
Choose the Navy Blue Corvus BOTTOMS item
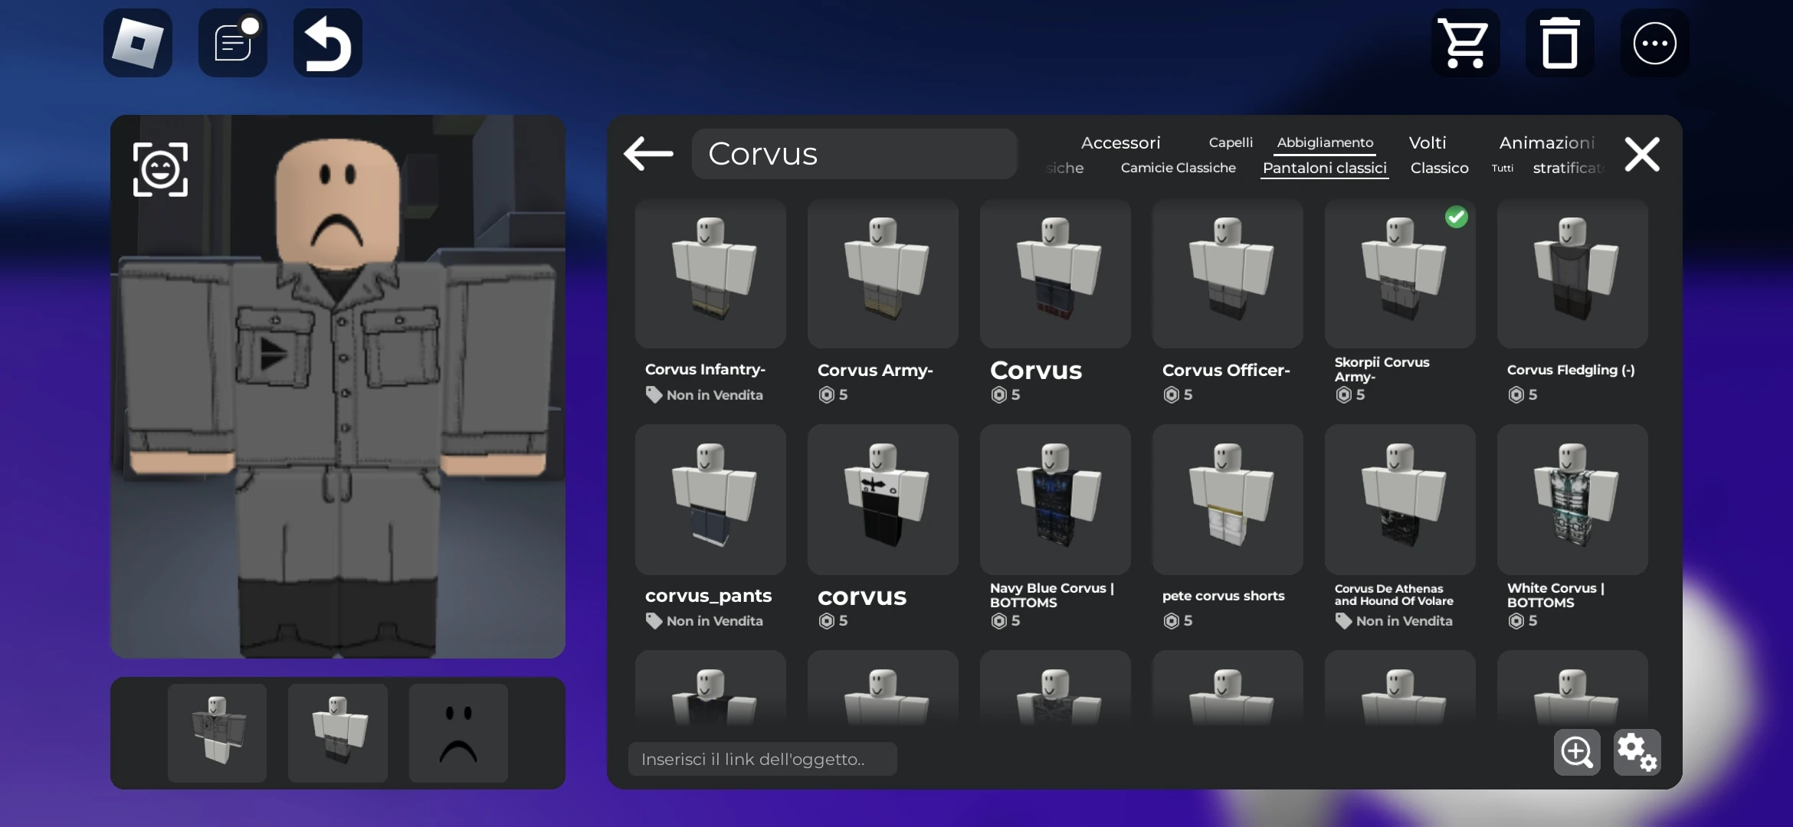coord(1054,499)
